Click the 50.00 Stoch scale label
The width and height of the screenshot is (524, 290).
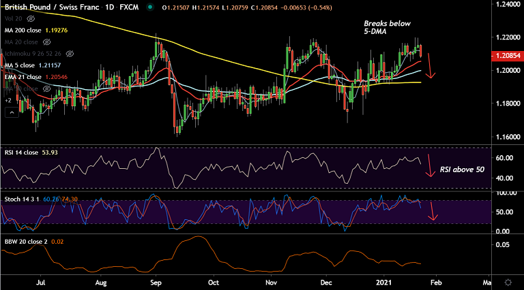pos(504,212)
